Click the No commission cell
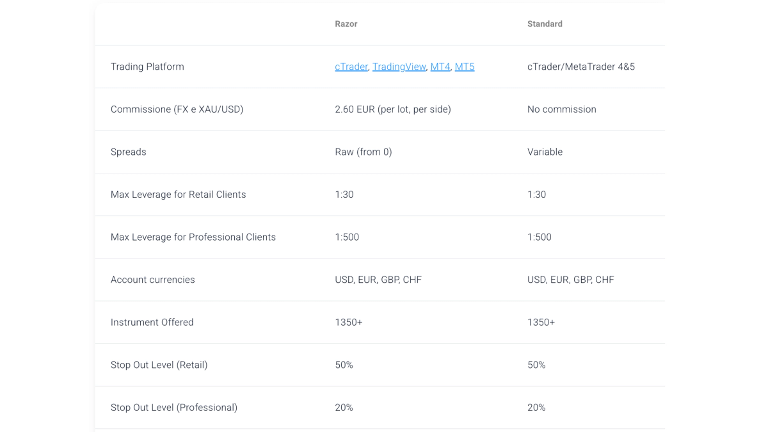 tap(562, 109)
